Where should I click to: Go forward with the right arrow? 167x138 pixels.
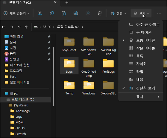click(11, 27)
